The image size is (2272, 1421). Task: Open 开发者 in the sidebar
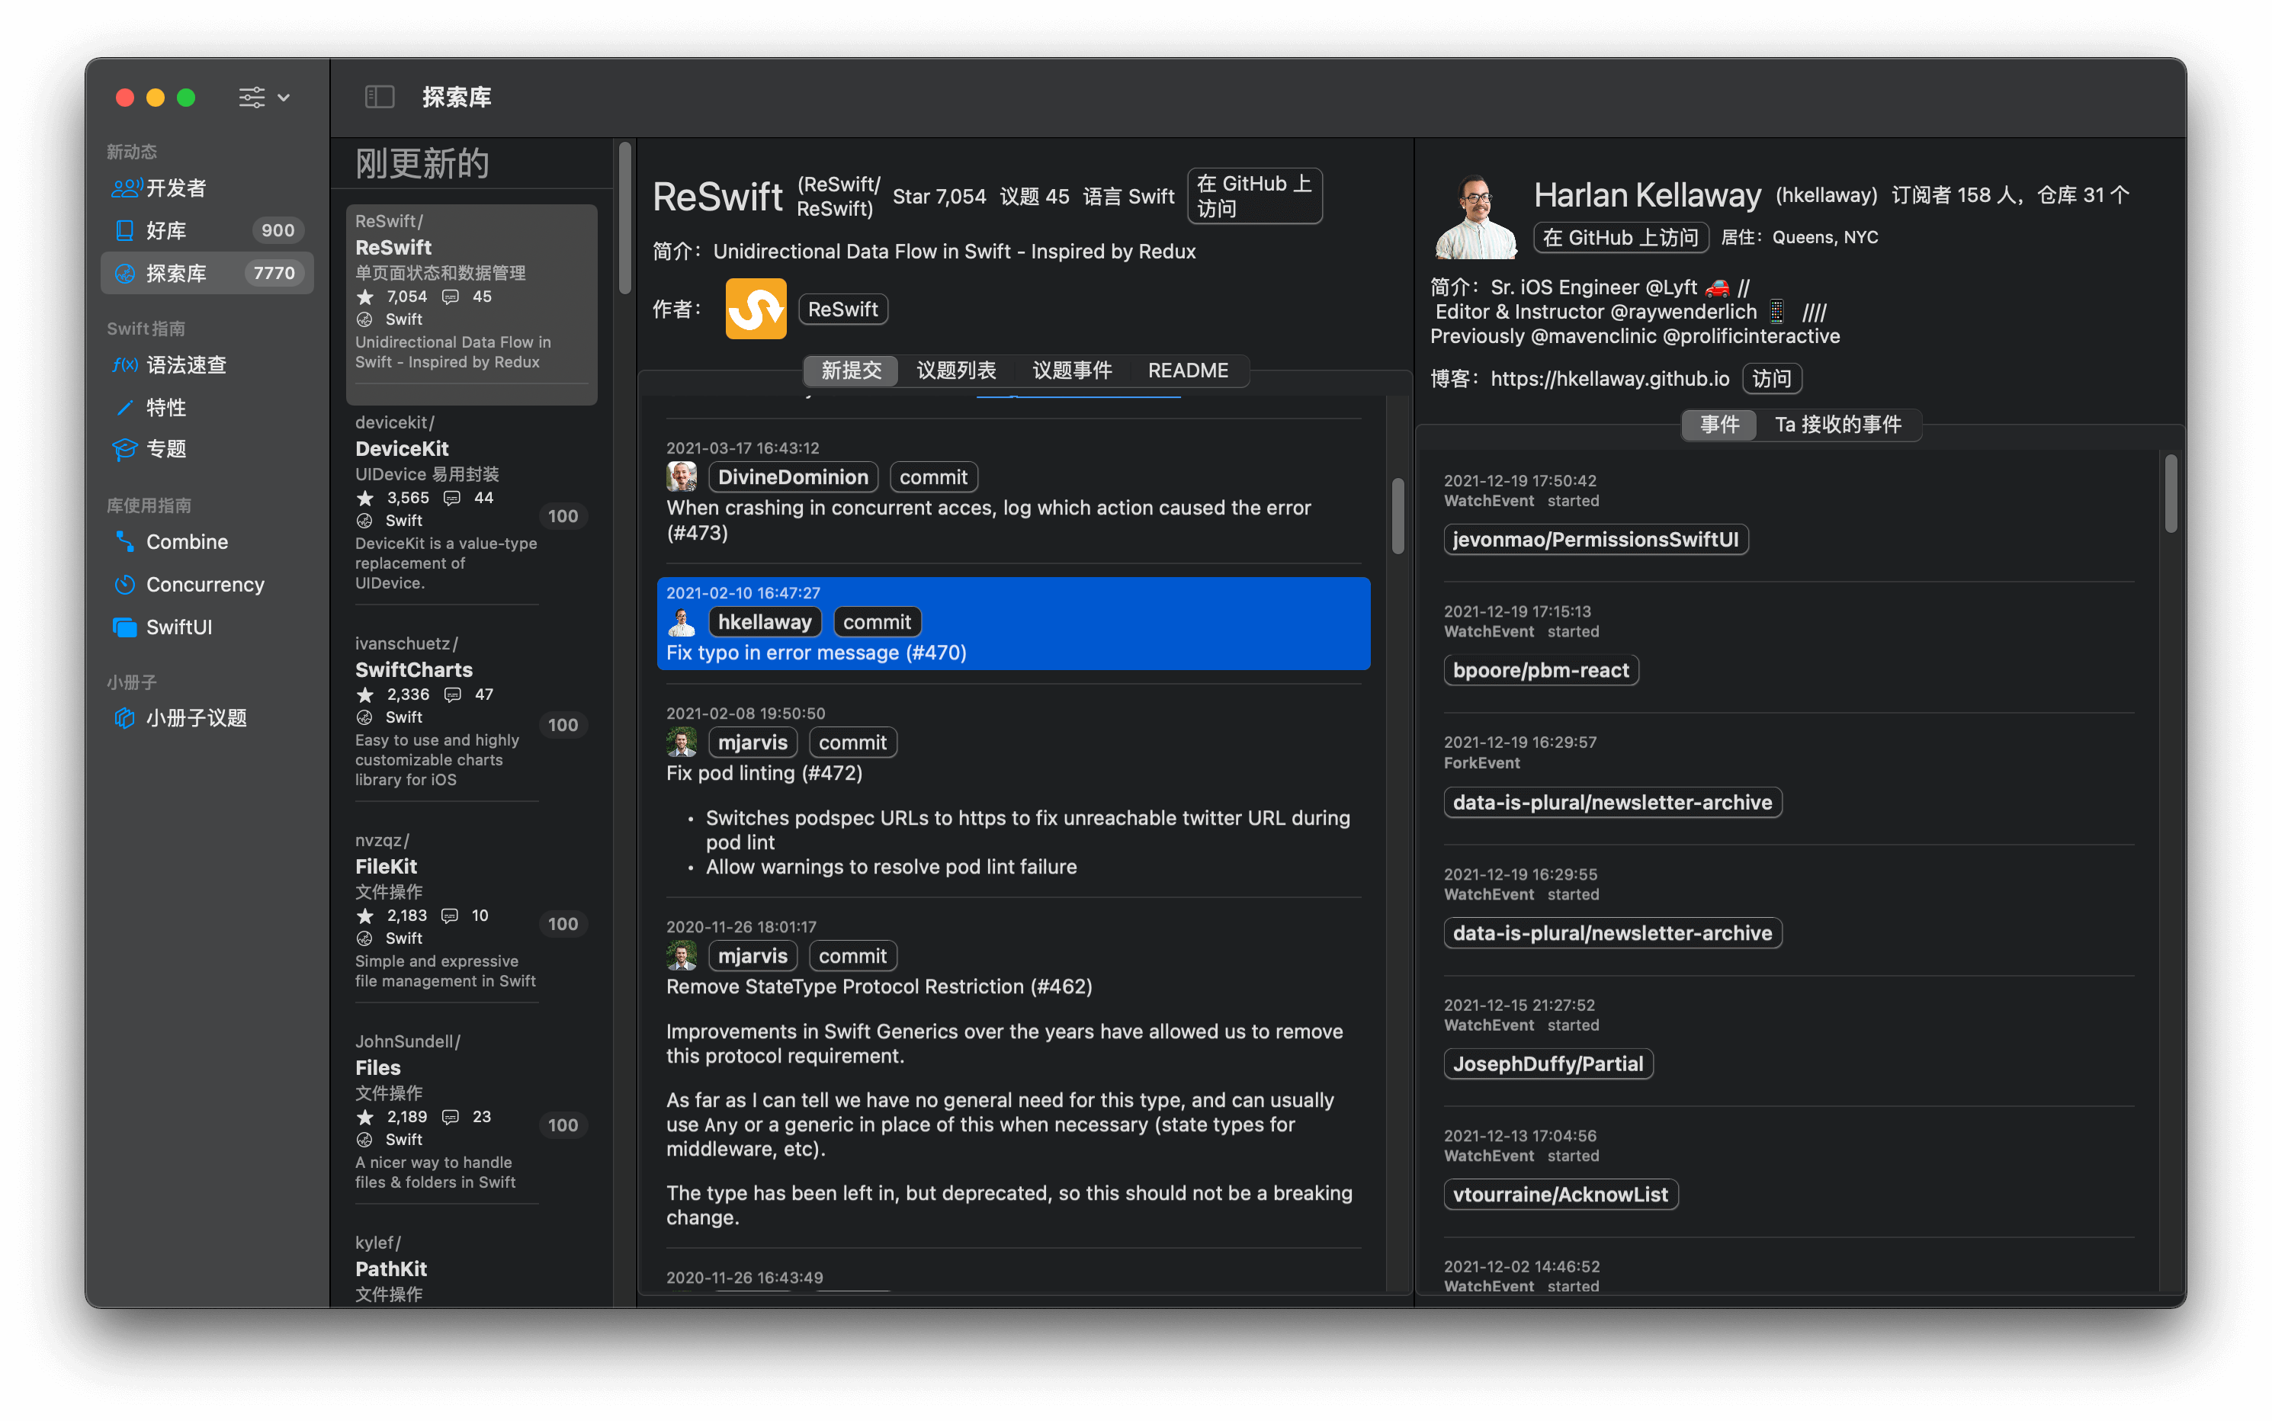pos(207,188)
